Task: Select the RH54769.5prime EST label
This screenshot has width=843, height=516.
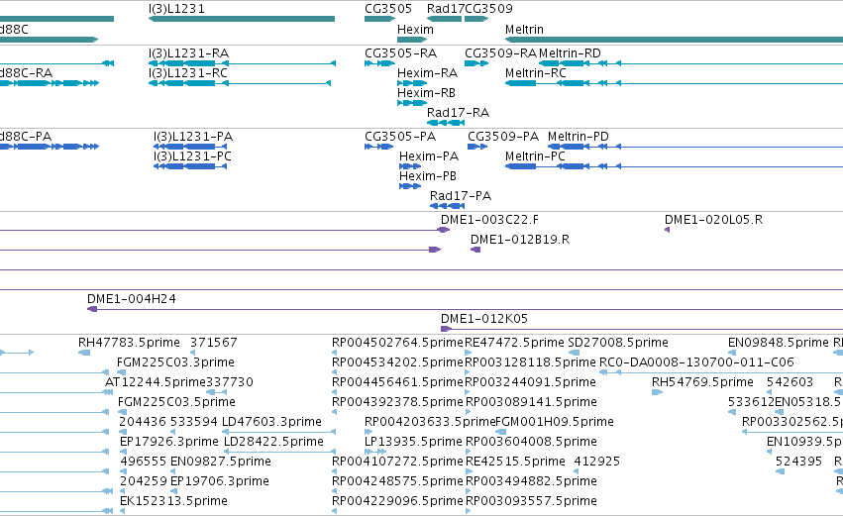Action: pos(702,382)
